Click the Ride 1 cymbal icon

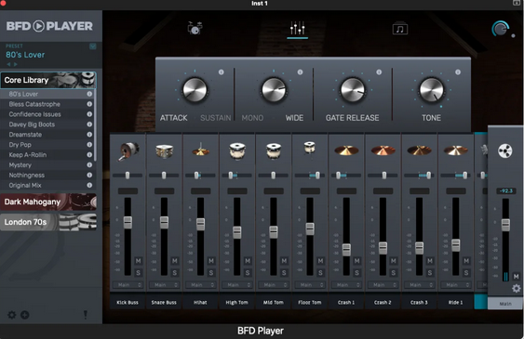pos(456,150)
